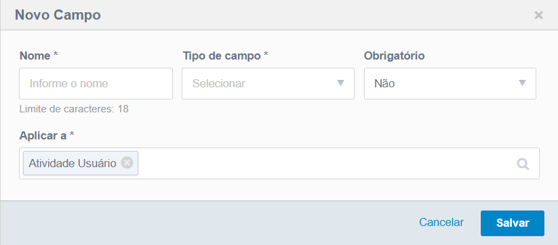The height and width of the screenshot is (245, 558).
Task: Click the Aplicar a label
Action: pyautogui.click(x=47, y=135)
